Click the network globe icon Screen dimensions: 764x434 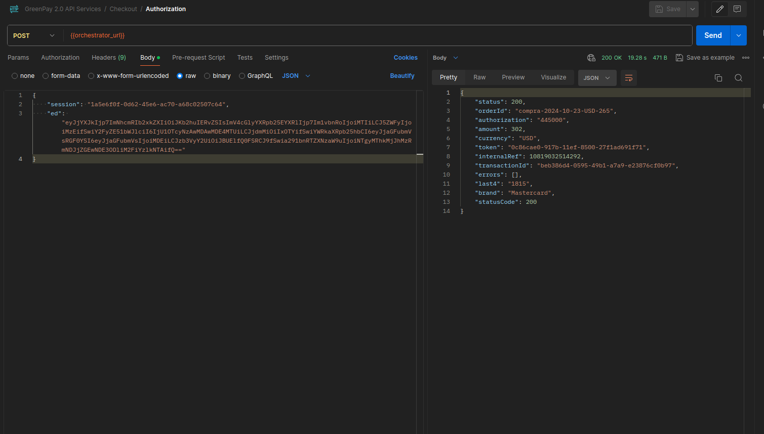click(591, 58)
